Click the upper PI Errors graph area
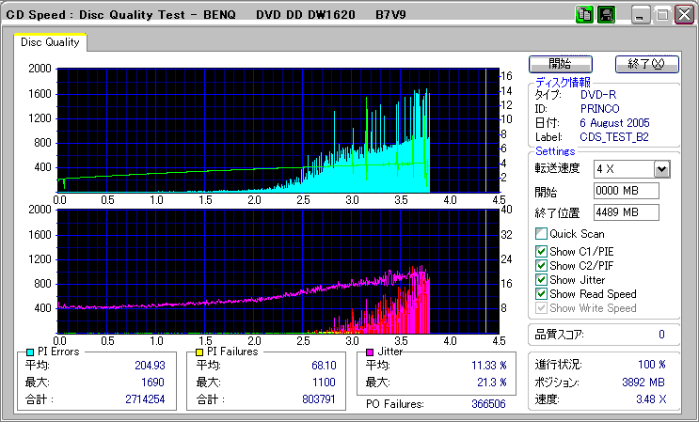 click(x=278, y=131)
